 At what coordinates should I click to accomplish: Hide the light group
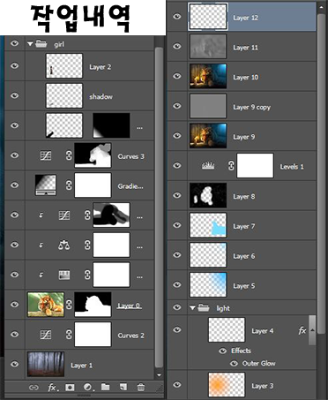pos(177,307)
